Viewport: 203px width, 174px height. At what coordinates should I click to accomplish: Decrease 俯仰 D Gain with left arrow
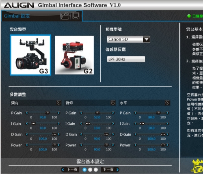(81, 134)
